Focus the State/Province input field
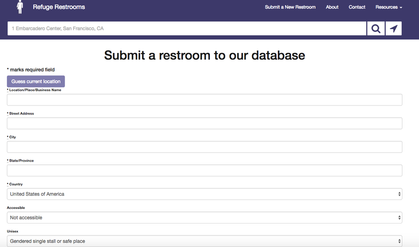Viewport: 419px width, 247px height. pyautogui.click(x=204, y=171)
